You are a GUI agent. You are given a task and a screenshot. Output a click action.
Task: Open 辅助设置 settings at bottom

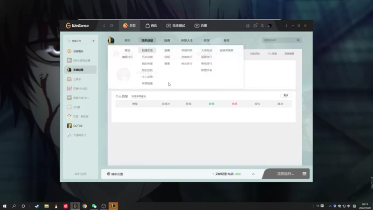115,174
